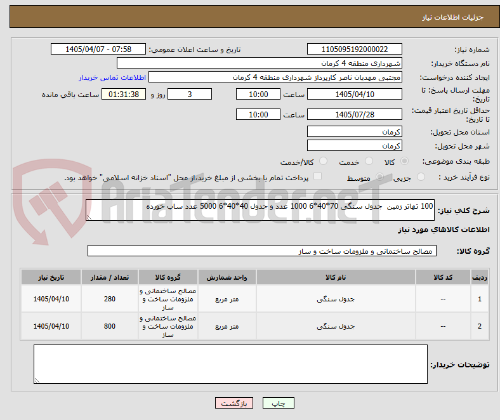Click the چاپ print button

click(x=279, y=403)
